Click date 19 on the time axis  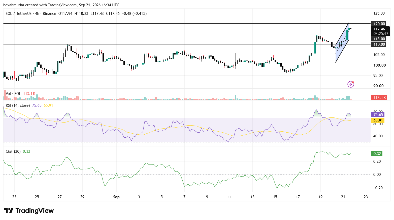click(320, 197)
